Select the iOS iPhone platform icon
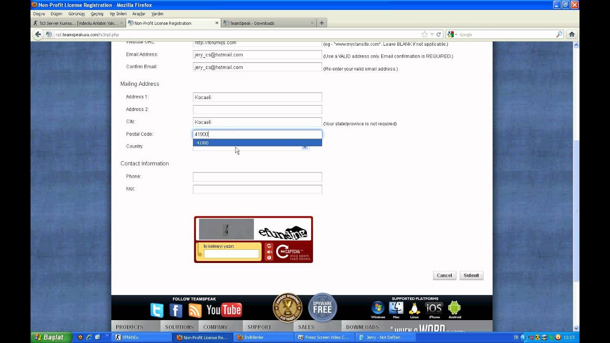Viewport: 610px width, 343px height. (434, 308)
